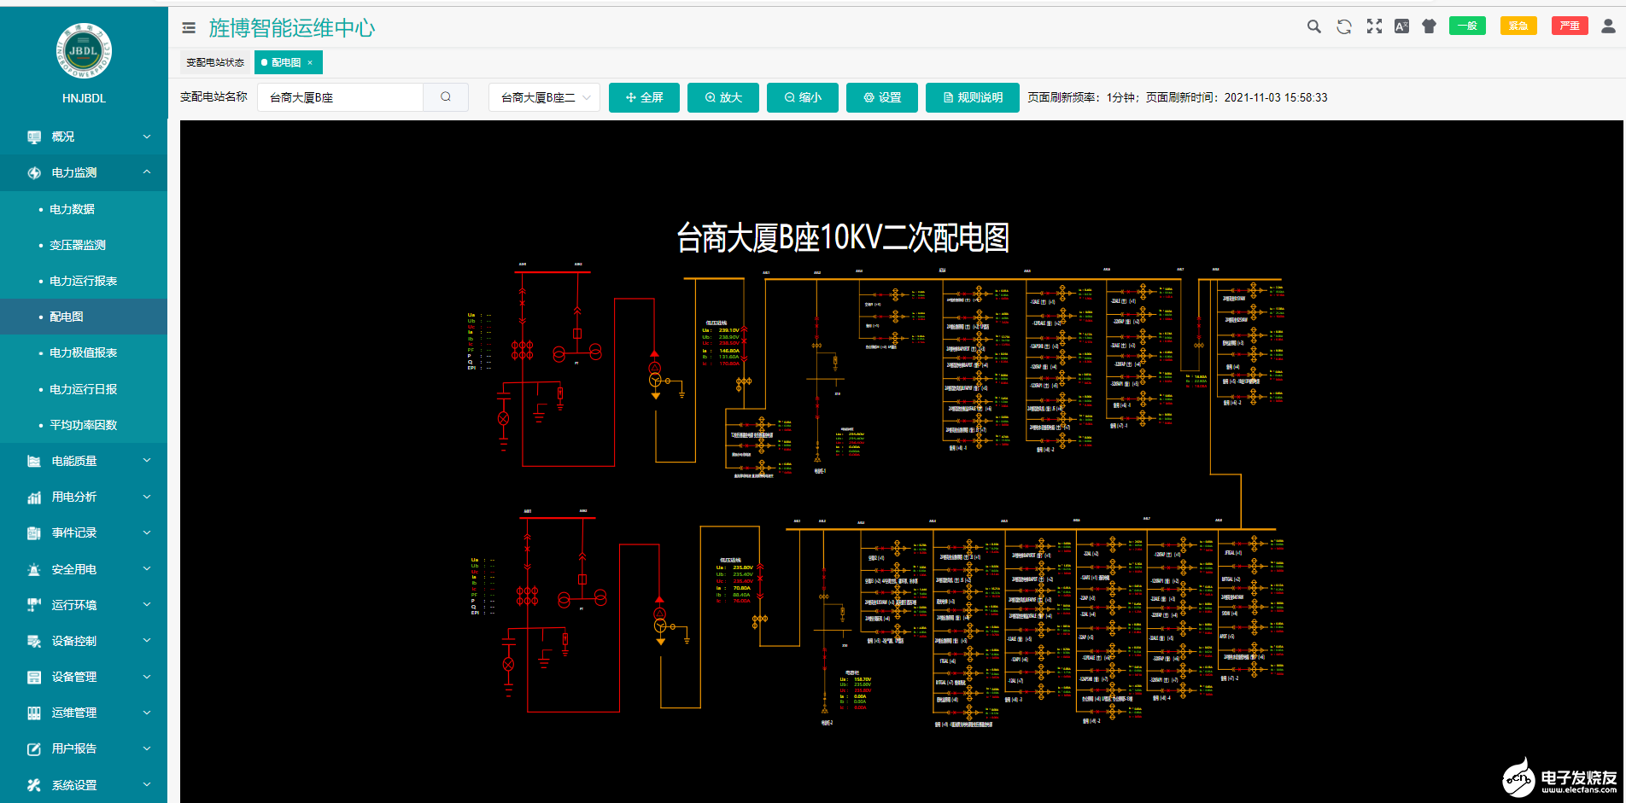Viewport: 1626px width, 803px height.
Task: Collapse the sidebar with the hamburger icon
Action: 188,26
